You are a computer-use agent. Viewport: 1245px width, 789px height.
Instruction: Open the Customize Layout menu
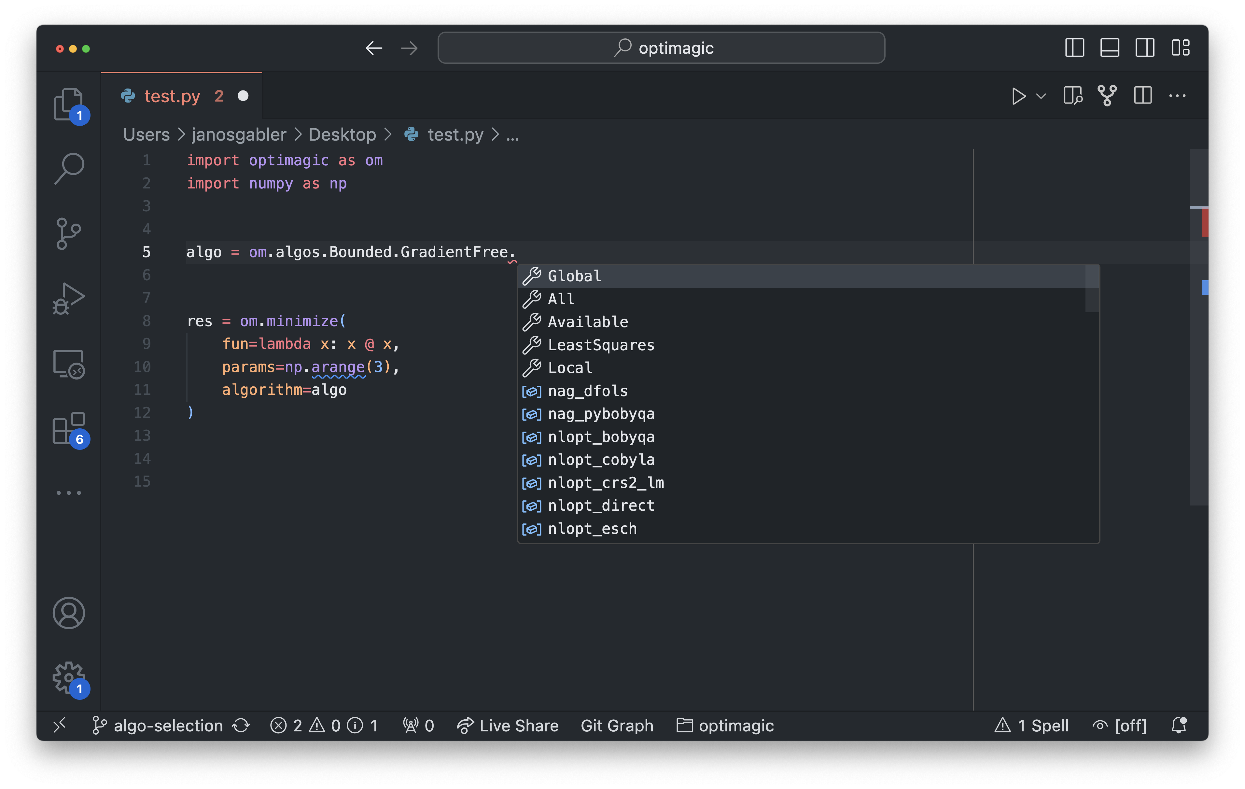(x=1180, y=48)
